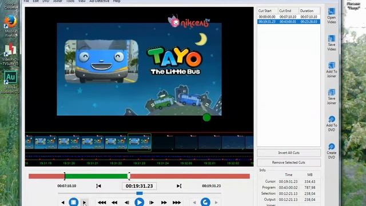This screenshot has width=366, height=206.
Task: Click the blue circular loop/replay button
Action: point(205,202)
